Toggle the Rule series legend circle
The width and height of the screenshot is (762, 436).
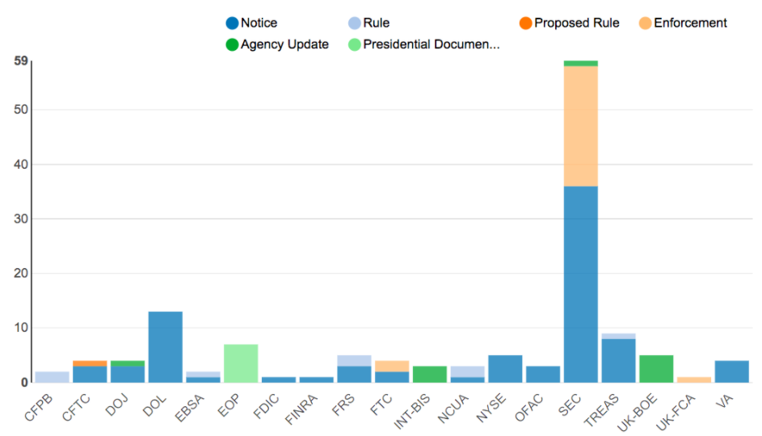pyautogui.click(x=355, y=23)
